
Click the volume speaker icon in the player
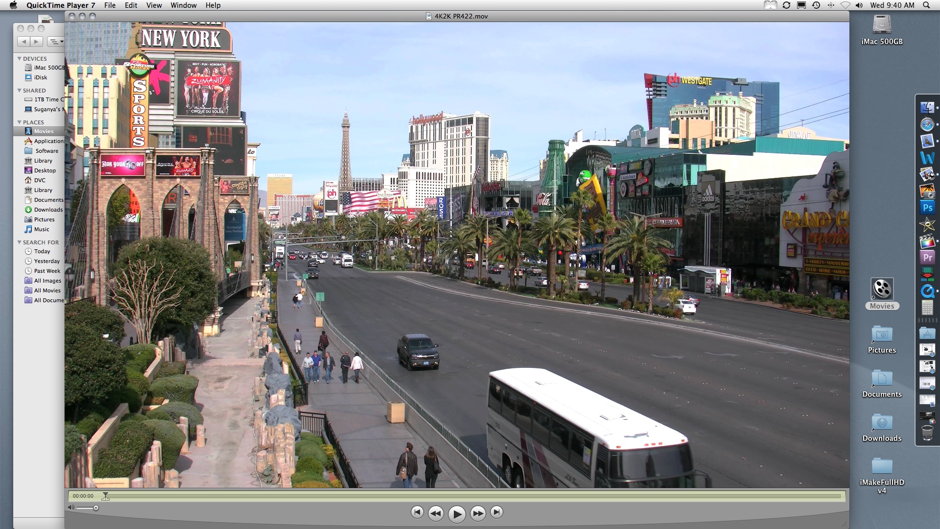71,508
